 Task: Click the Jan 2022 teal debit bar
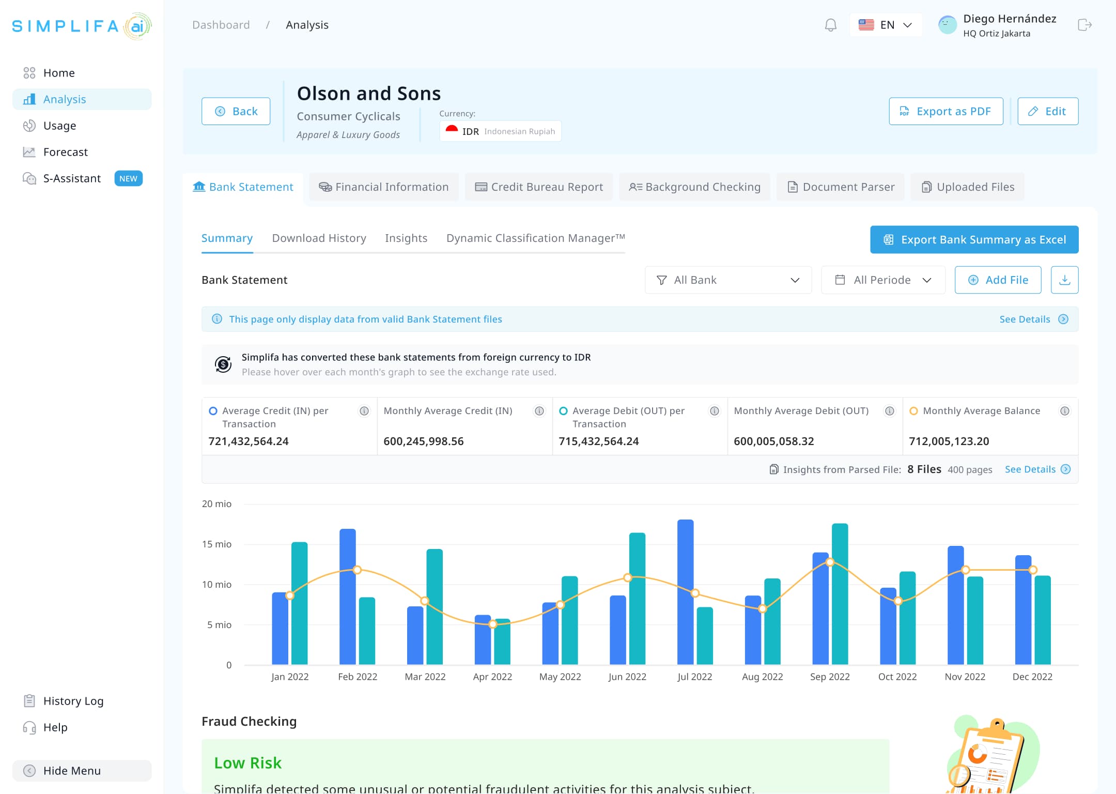point(299,603)
